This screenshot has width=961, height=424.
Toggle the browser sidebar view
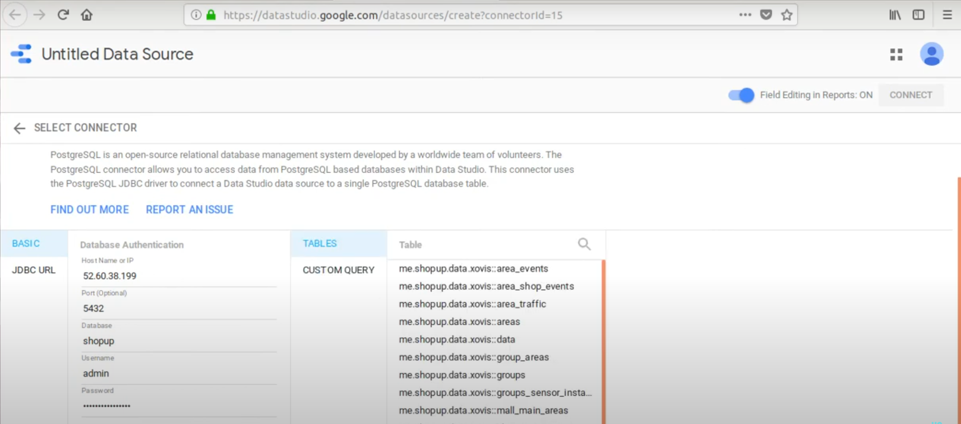(919, 15)
